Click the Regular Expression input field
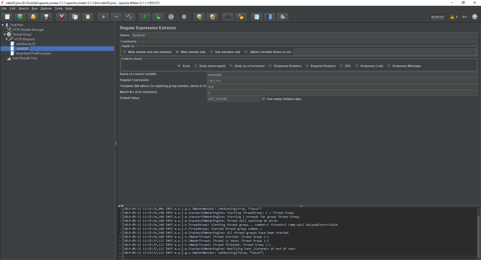481x260 pixels. pos(341,81)
